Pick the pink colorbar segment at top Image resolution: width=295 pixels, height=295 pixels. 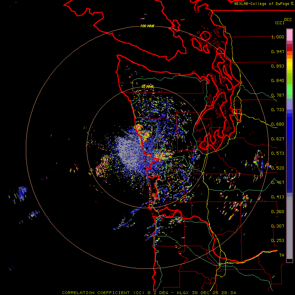(x=289, y=35)
